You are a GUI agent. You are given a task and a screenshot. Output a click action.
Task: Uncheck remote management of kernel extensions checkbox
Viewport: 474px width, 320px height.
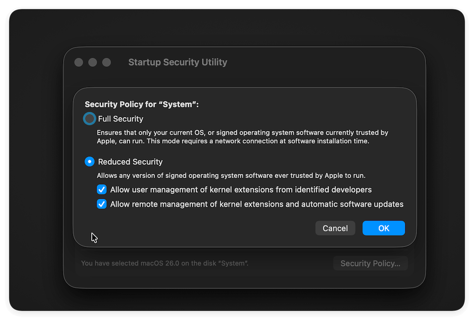tap(102, 204)
